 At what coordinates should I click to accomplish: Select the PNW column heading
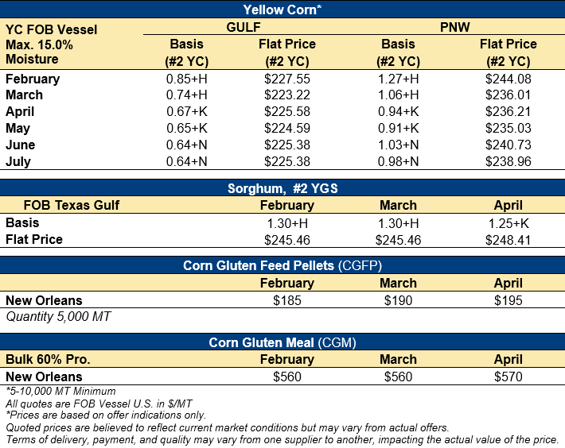coord(454,29)
